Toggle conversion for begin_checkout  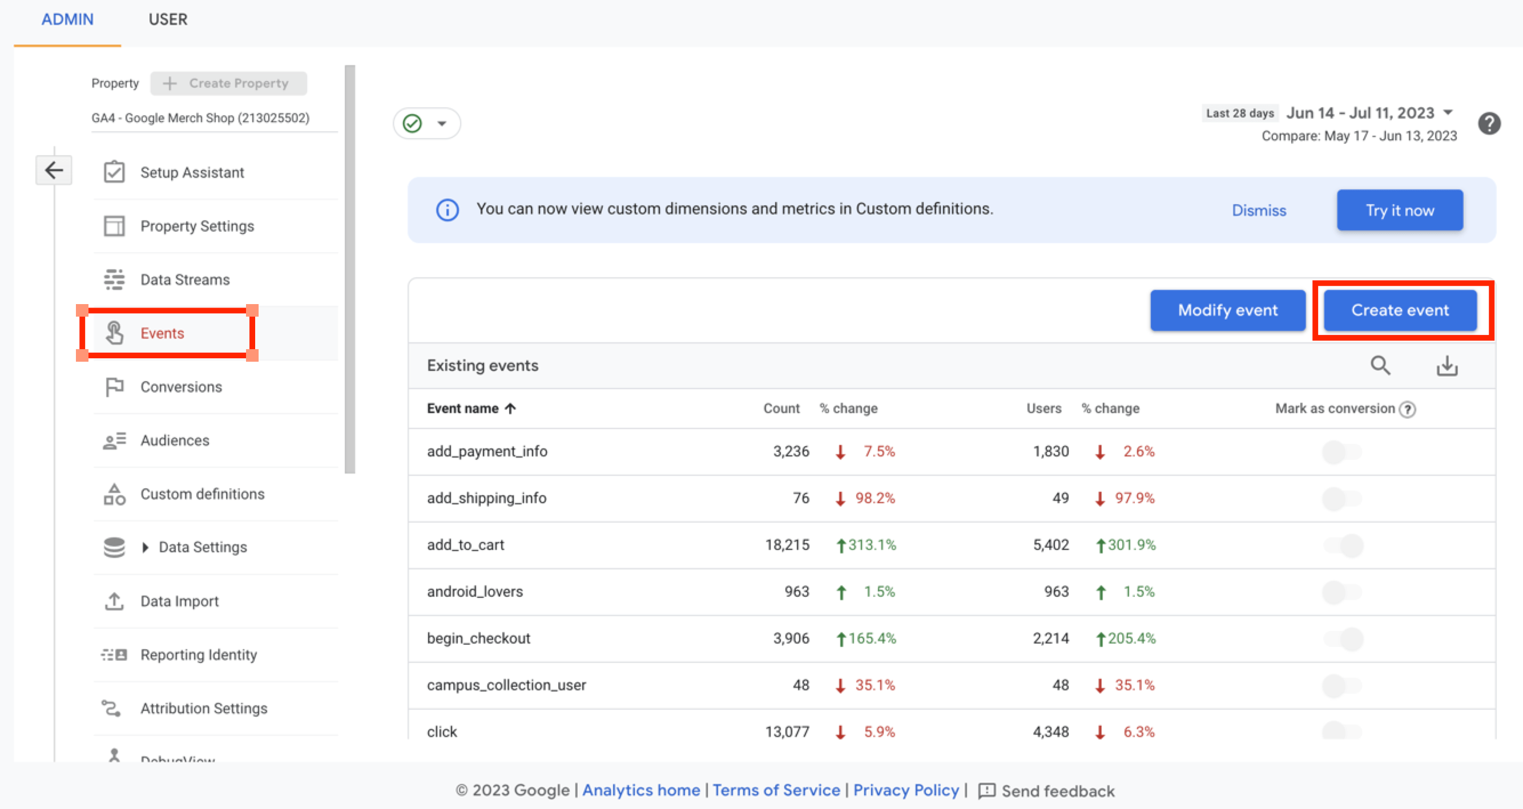tap(1343, 639)
